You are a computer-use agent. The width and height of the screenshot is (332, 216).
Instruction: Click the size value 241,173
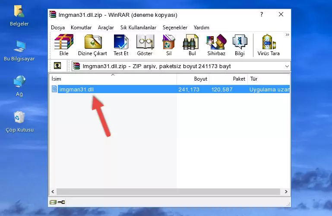[189, 90]
